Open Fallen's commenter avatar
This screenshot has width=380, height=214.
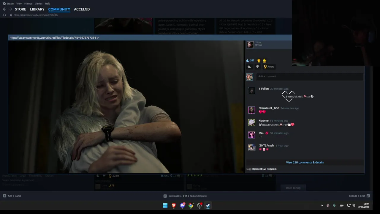click(x=251, y=91)
